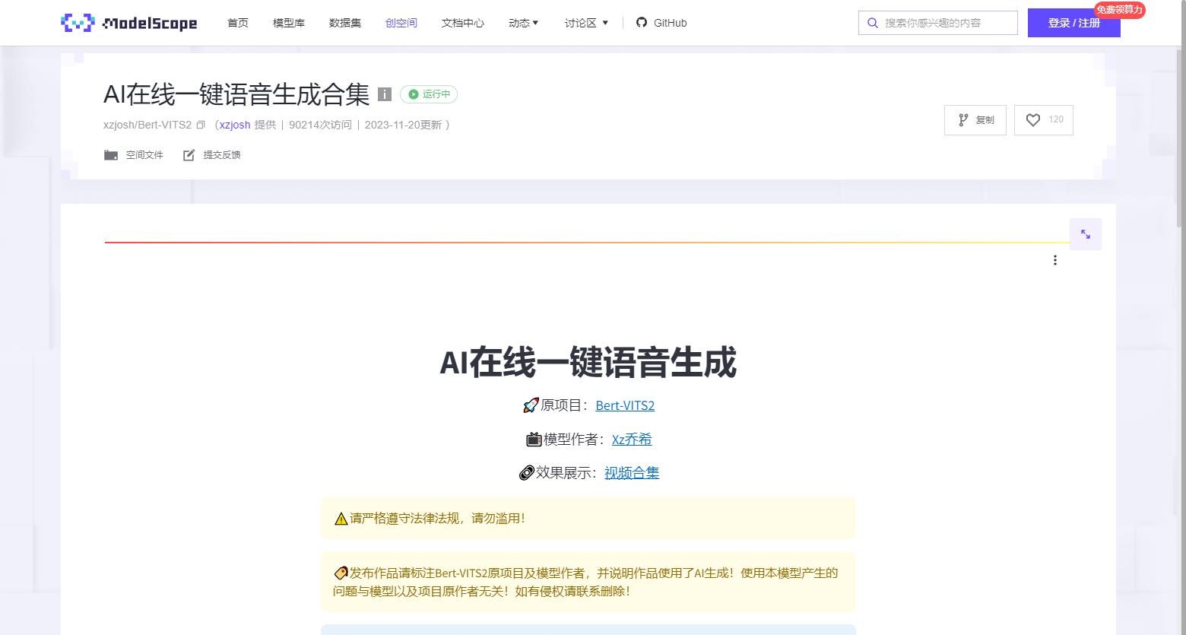The width and height of the screenshot is (1186, 635).
Task: Like the space with heart button 120
Action: point(1044,120)
